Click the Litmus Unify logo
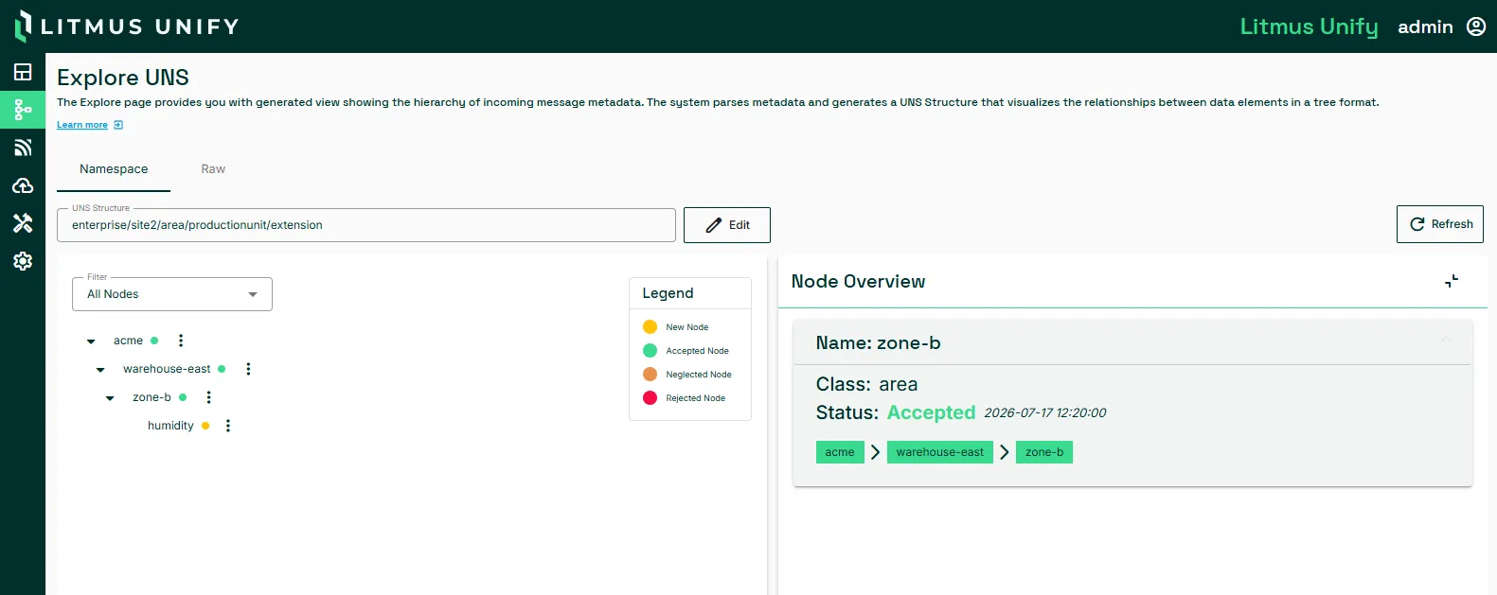1497x595 pixels. pos(127,26)
